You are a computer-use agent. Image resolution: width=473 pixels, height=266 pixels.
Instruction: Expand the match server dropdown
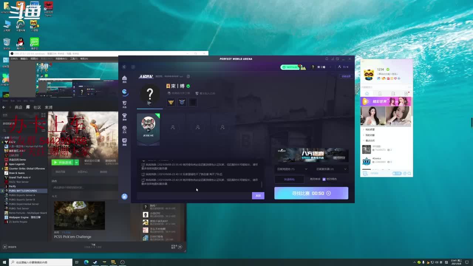click(331, 169)
